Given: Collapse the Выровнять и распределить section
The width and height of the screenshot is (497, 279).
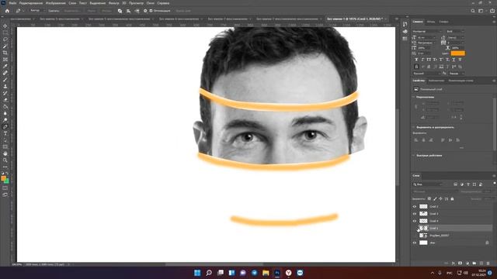Looking at the screenshot, I should coord(413,127).
